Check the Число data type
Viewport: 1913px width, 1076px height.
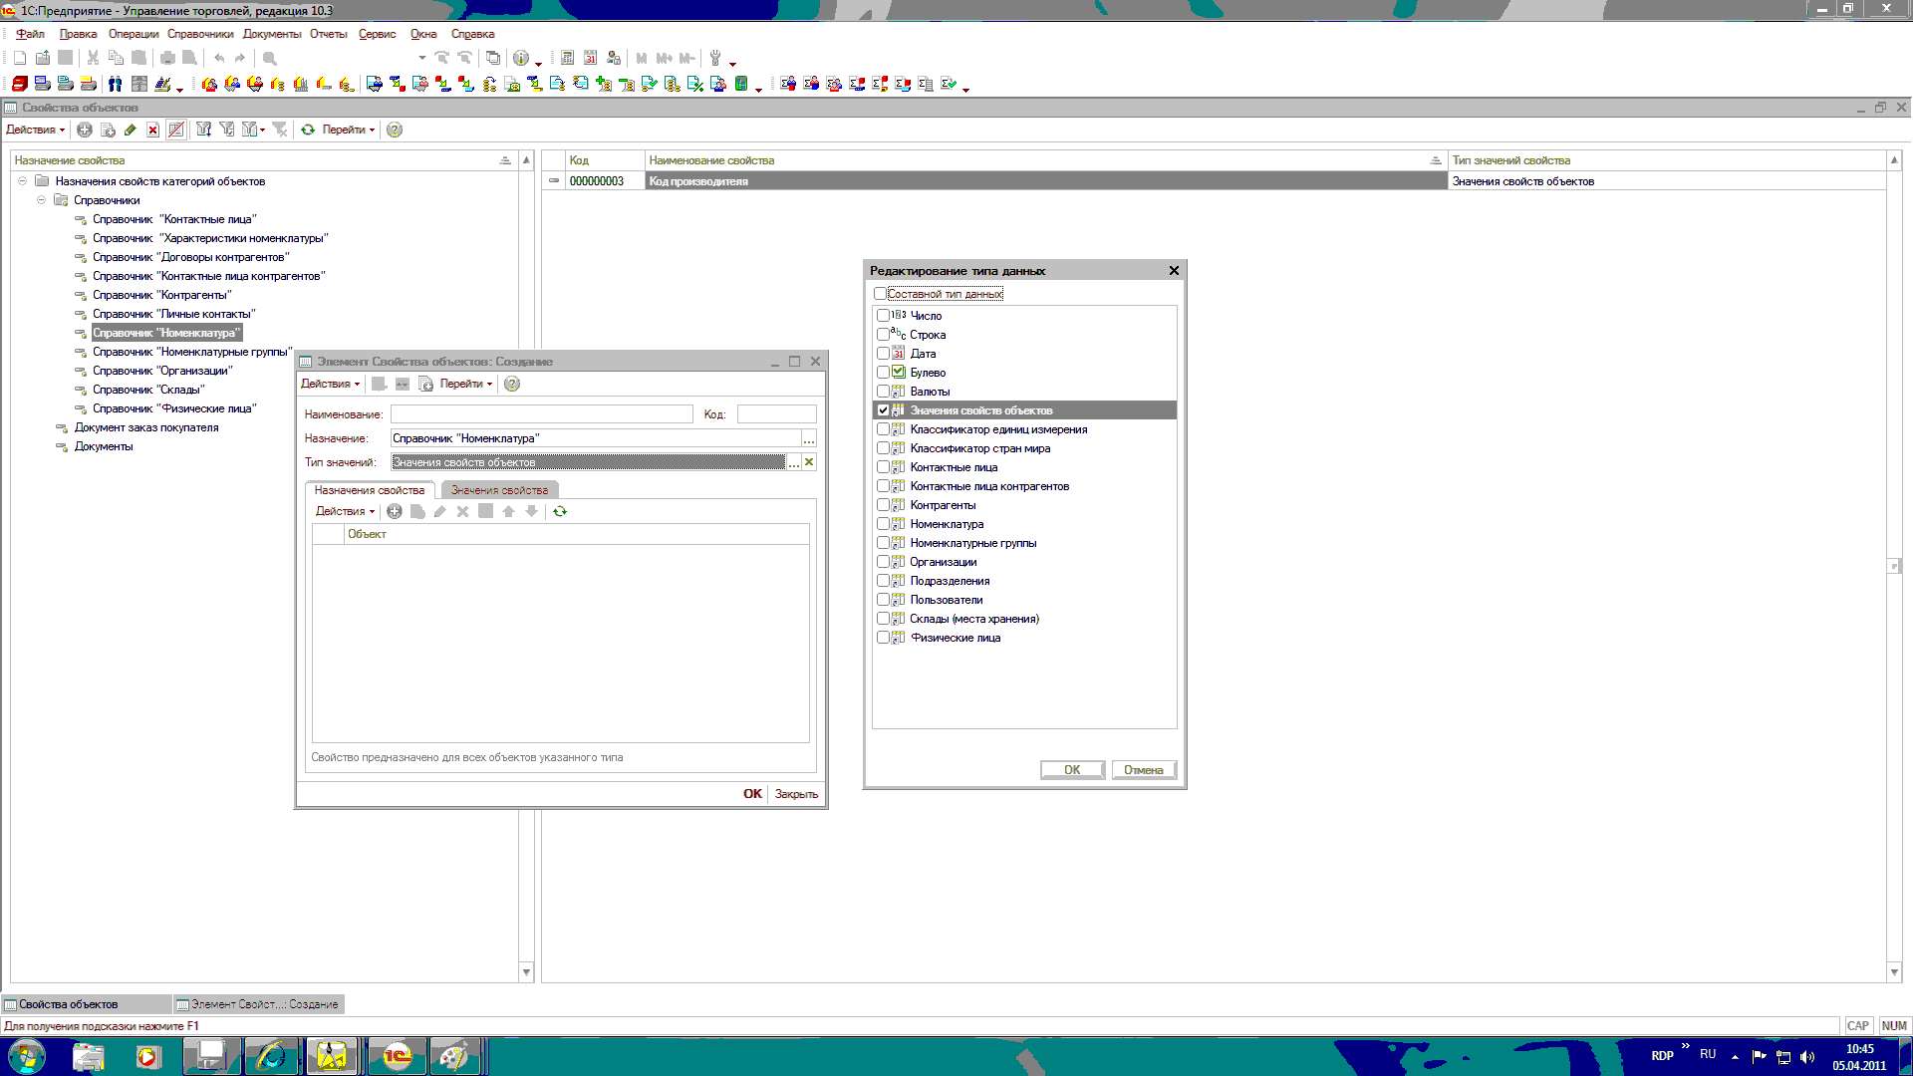tap(883, 316)
